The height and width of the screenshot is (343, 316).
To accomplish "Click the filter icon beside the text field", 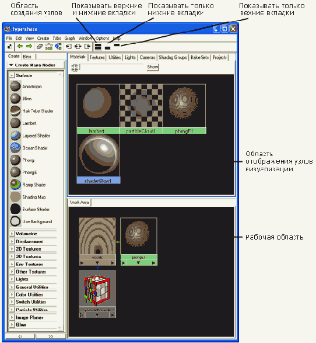I will 75,67.
